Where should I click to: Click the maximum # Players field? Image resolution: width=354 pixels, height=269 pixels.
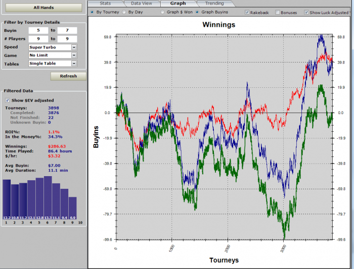(x=67, y=39)
